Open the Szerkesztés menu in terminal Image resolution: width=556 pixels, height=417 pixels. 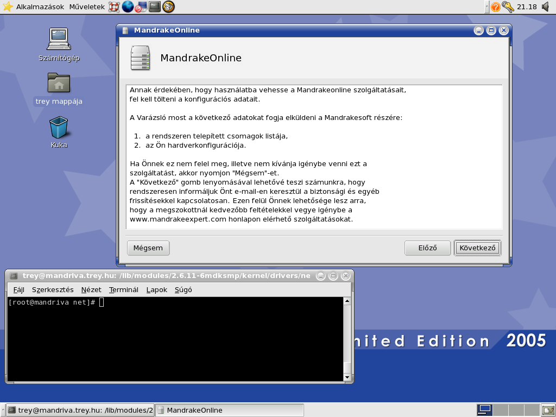[53, 290]
